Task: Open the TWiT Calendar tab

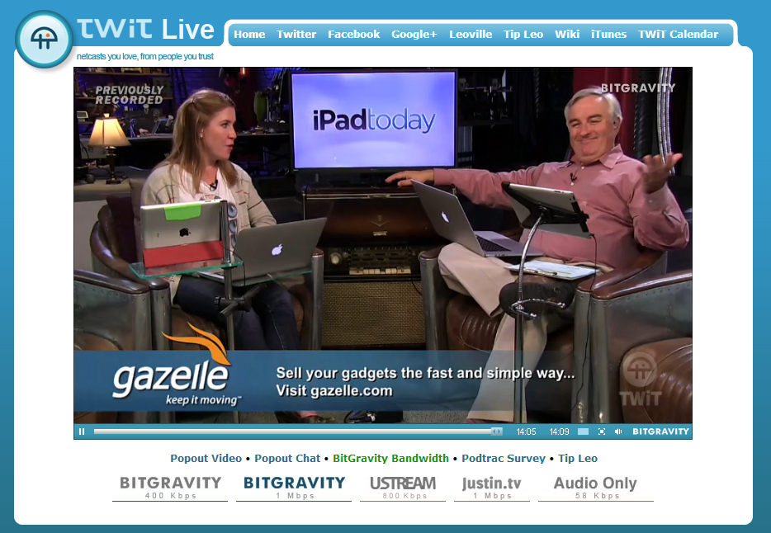Action: [678, 35]
